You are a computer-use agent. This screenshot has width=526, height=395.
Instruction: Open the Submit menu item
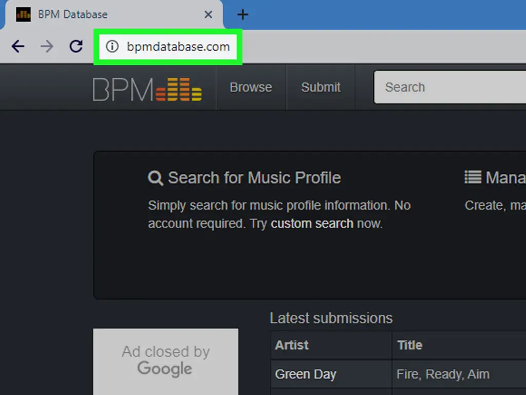click(x=321, y=87)
